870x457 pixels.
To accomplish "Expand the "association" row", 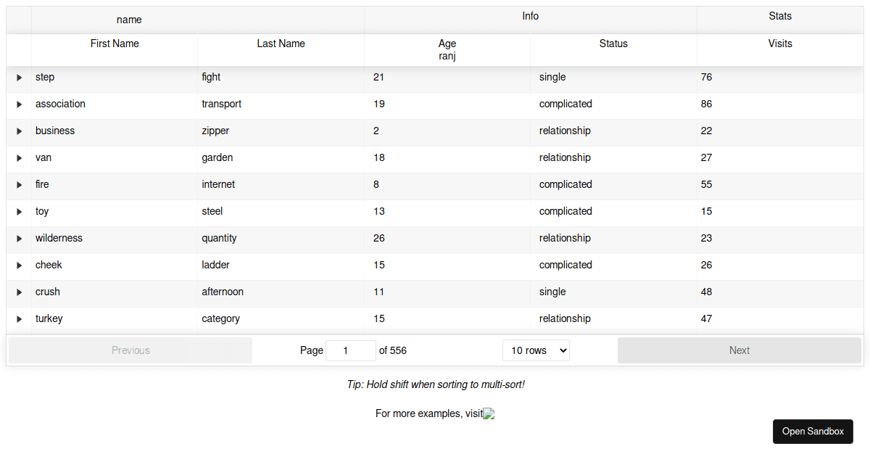I will click(19, 104).
